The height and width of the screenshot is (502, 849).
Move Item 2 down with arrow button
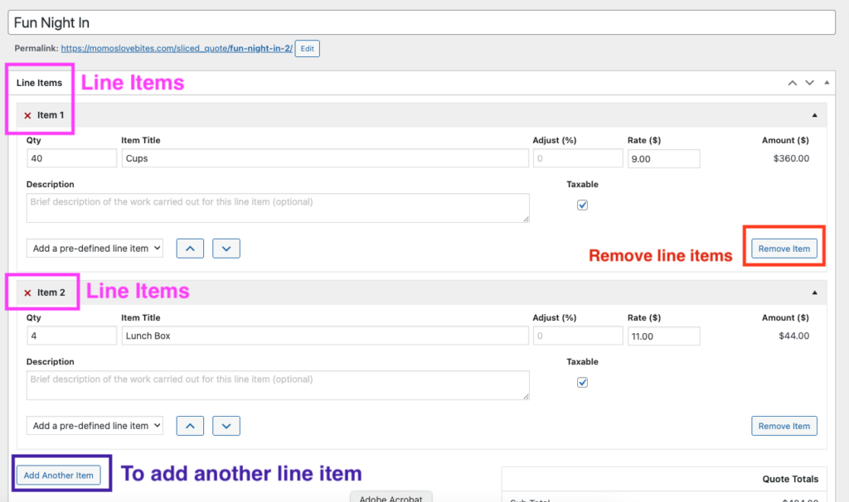click(x=226, y=426)
